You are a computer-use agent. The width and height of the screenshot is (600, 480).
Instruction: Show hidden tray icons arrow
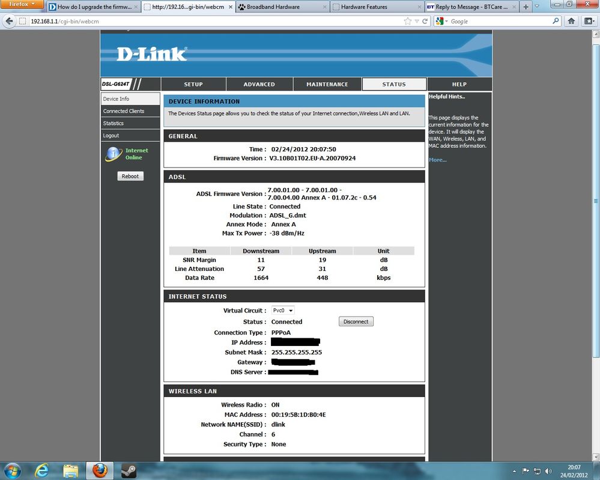tap(514, 471)
